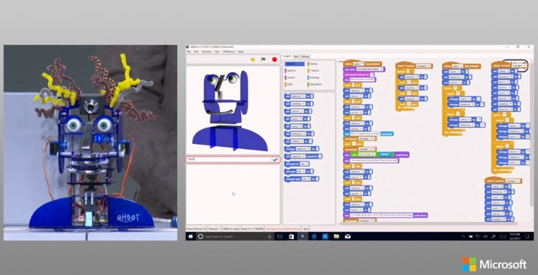Open the Settings menu
The height and width of the screenshot is (275, 538).
206,52
